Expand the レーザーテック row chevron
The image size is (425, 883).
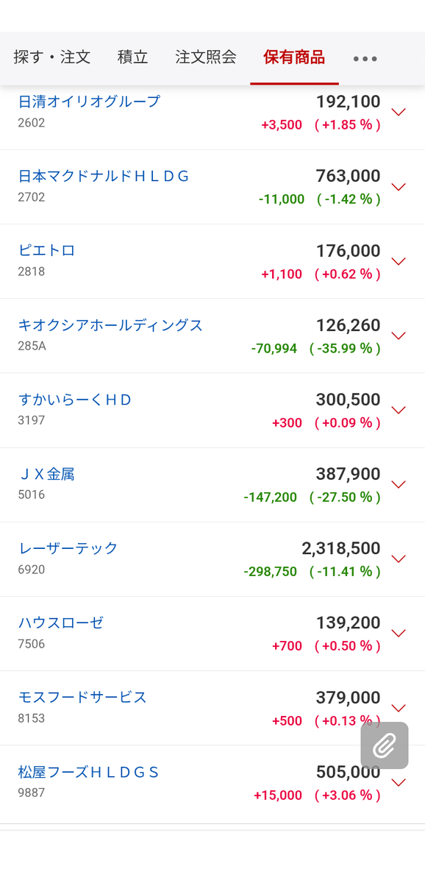(399, 558)
